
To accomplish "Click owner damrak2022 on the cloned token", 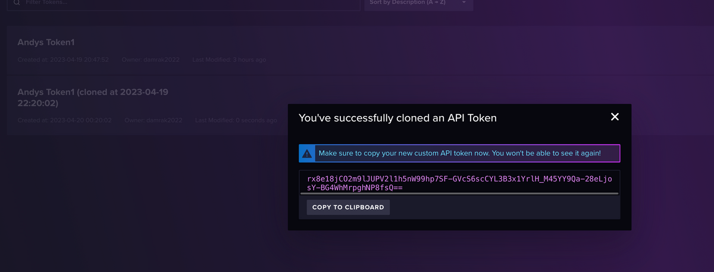I will pyautogui.click(x=159, y=120).
